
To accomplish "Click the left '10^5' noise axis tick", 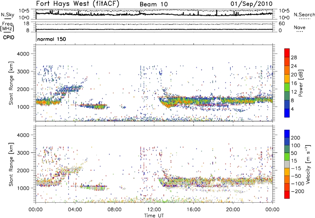I will [x=24, y=11].
